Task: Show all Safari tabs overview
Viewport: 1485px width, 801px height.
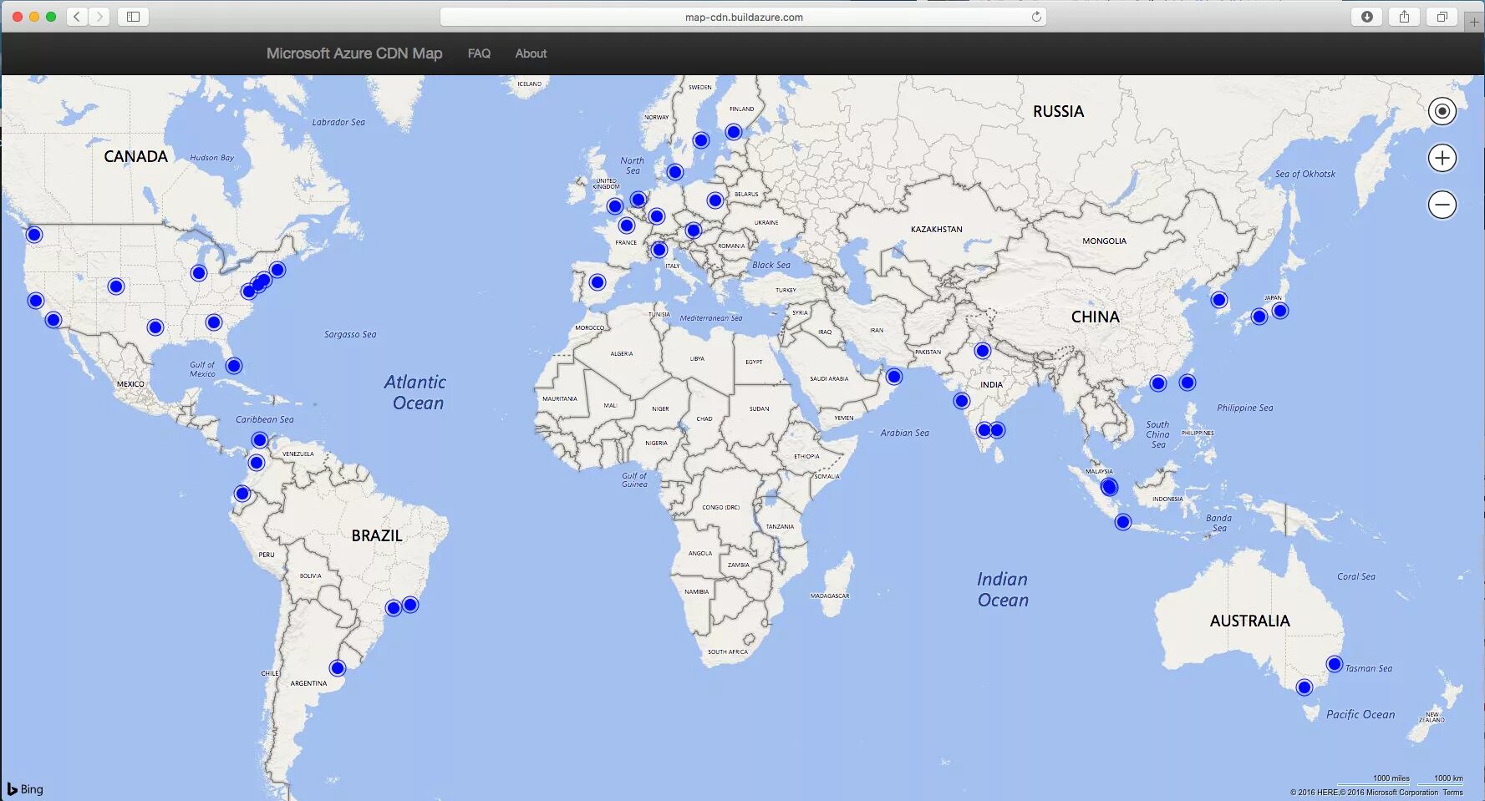Action: coord(1442,17)
